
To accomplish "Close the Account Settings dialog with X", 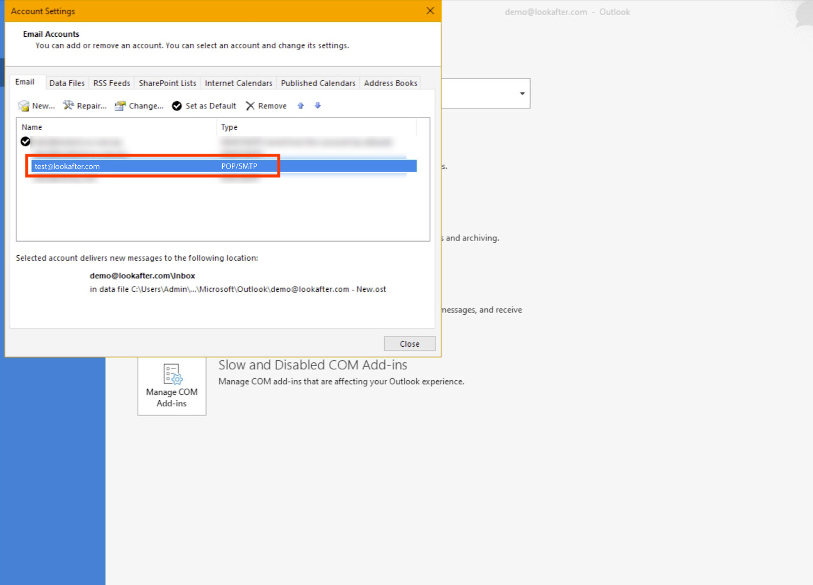I will (430, 11).
